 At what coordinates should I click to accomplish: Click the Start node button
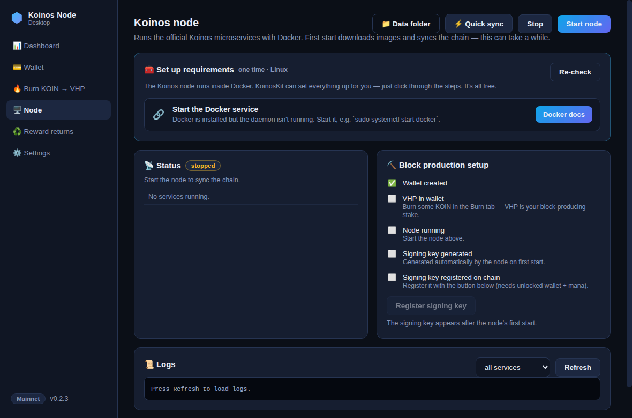(x=584, y=24)
